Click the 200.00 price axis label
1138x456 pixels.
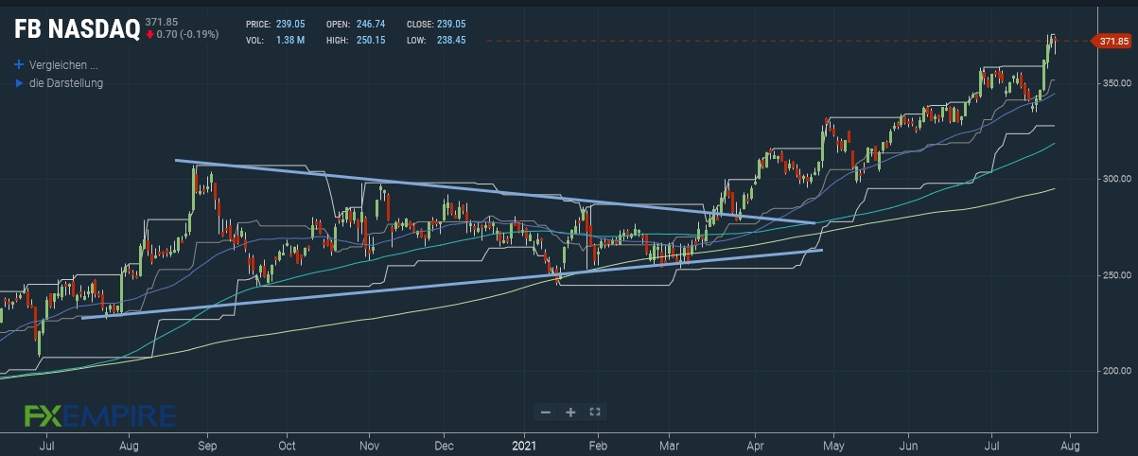point(1116,371)
